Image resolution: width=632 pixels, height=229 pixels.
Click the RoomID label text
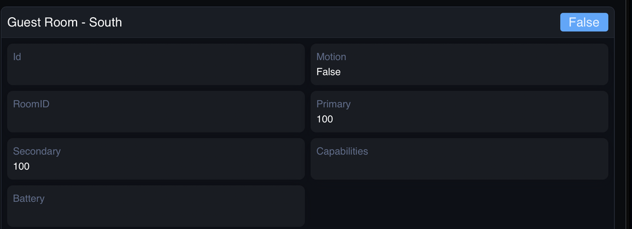[x=31, y=104]
